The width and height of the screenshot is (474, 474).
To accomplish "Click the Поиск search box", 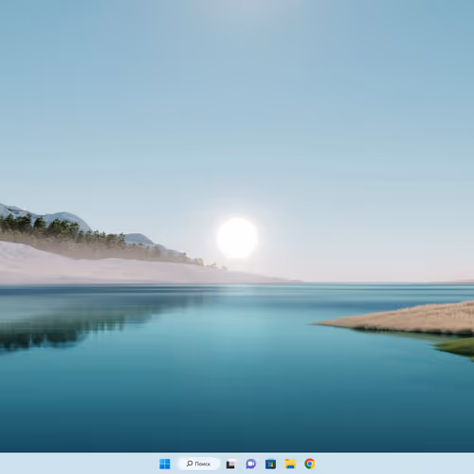I will tap(199, 464).
